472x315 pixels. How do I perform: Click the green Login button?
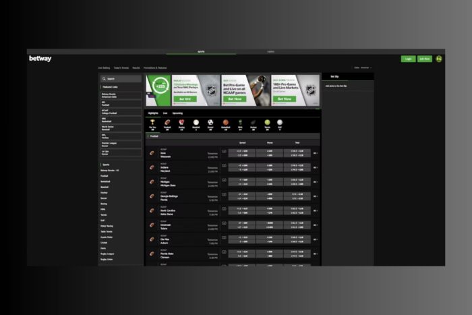408,59
